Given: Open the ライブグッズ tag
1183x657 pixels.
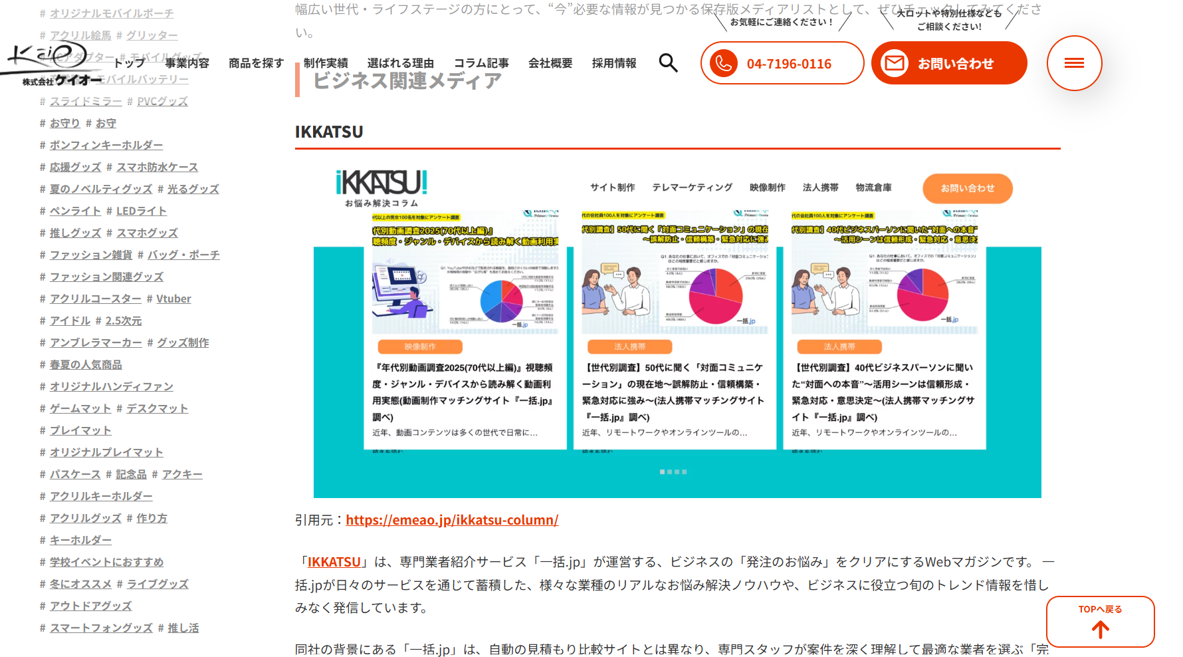Looking at the screenshot, I should pos(158,584).
